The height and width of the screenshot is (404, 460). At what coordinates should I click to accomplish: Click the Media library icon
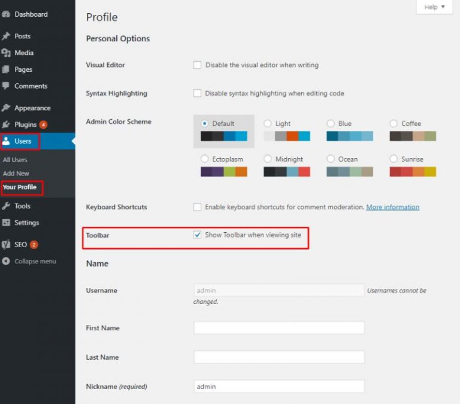coord(6,53)
